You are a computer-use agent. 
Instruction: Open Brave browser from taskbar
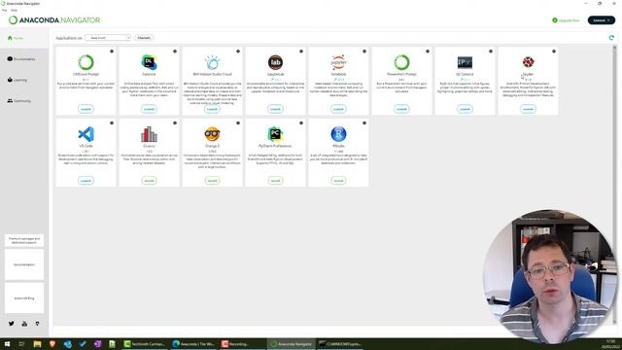[x=52, y=344]
